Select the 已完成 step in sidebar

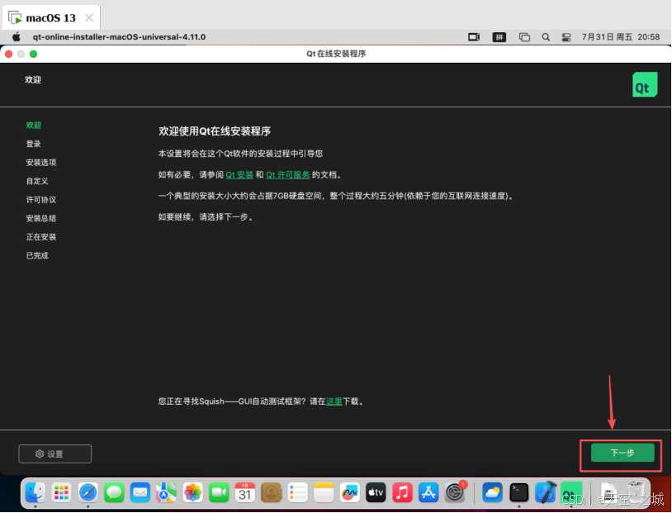pos(37,255)
